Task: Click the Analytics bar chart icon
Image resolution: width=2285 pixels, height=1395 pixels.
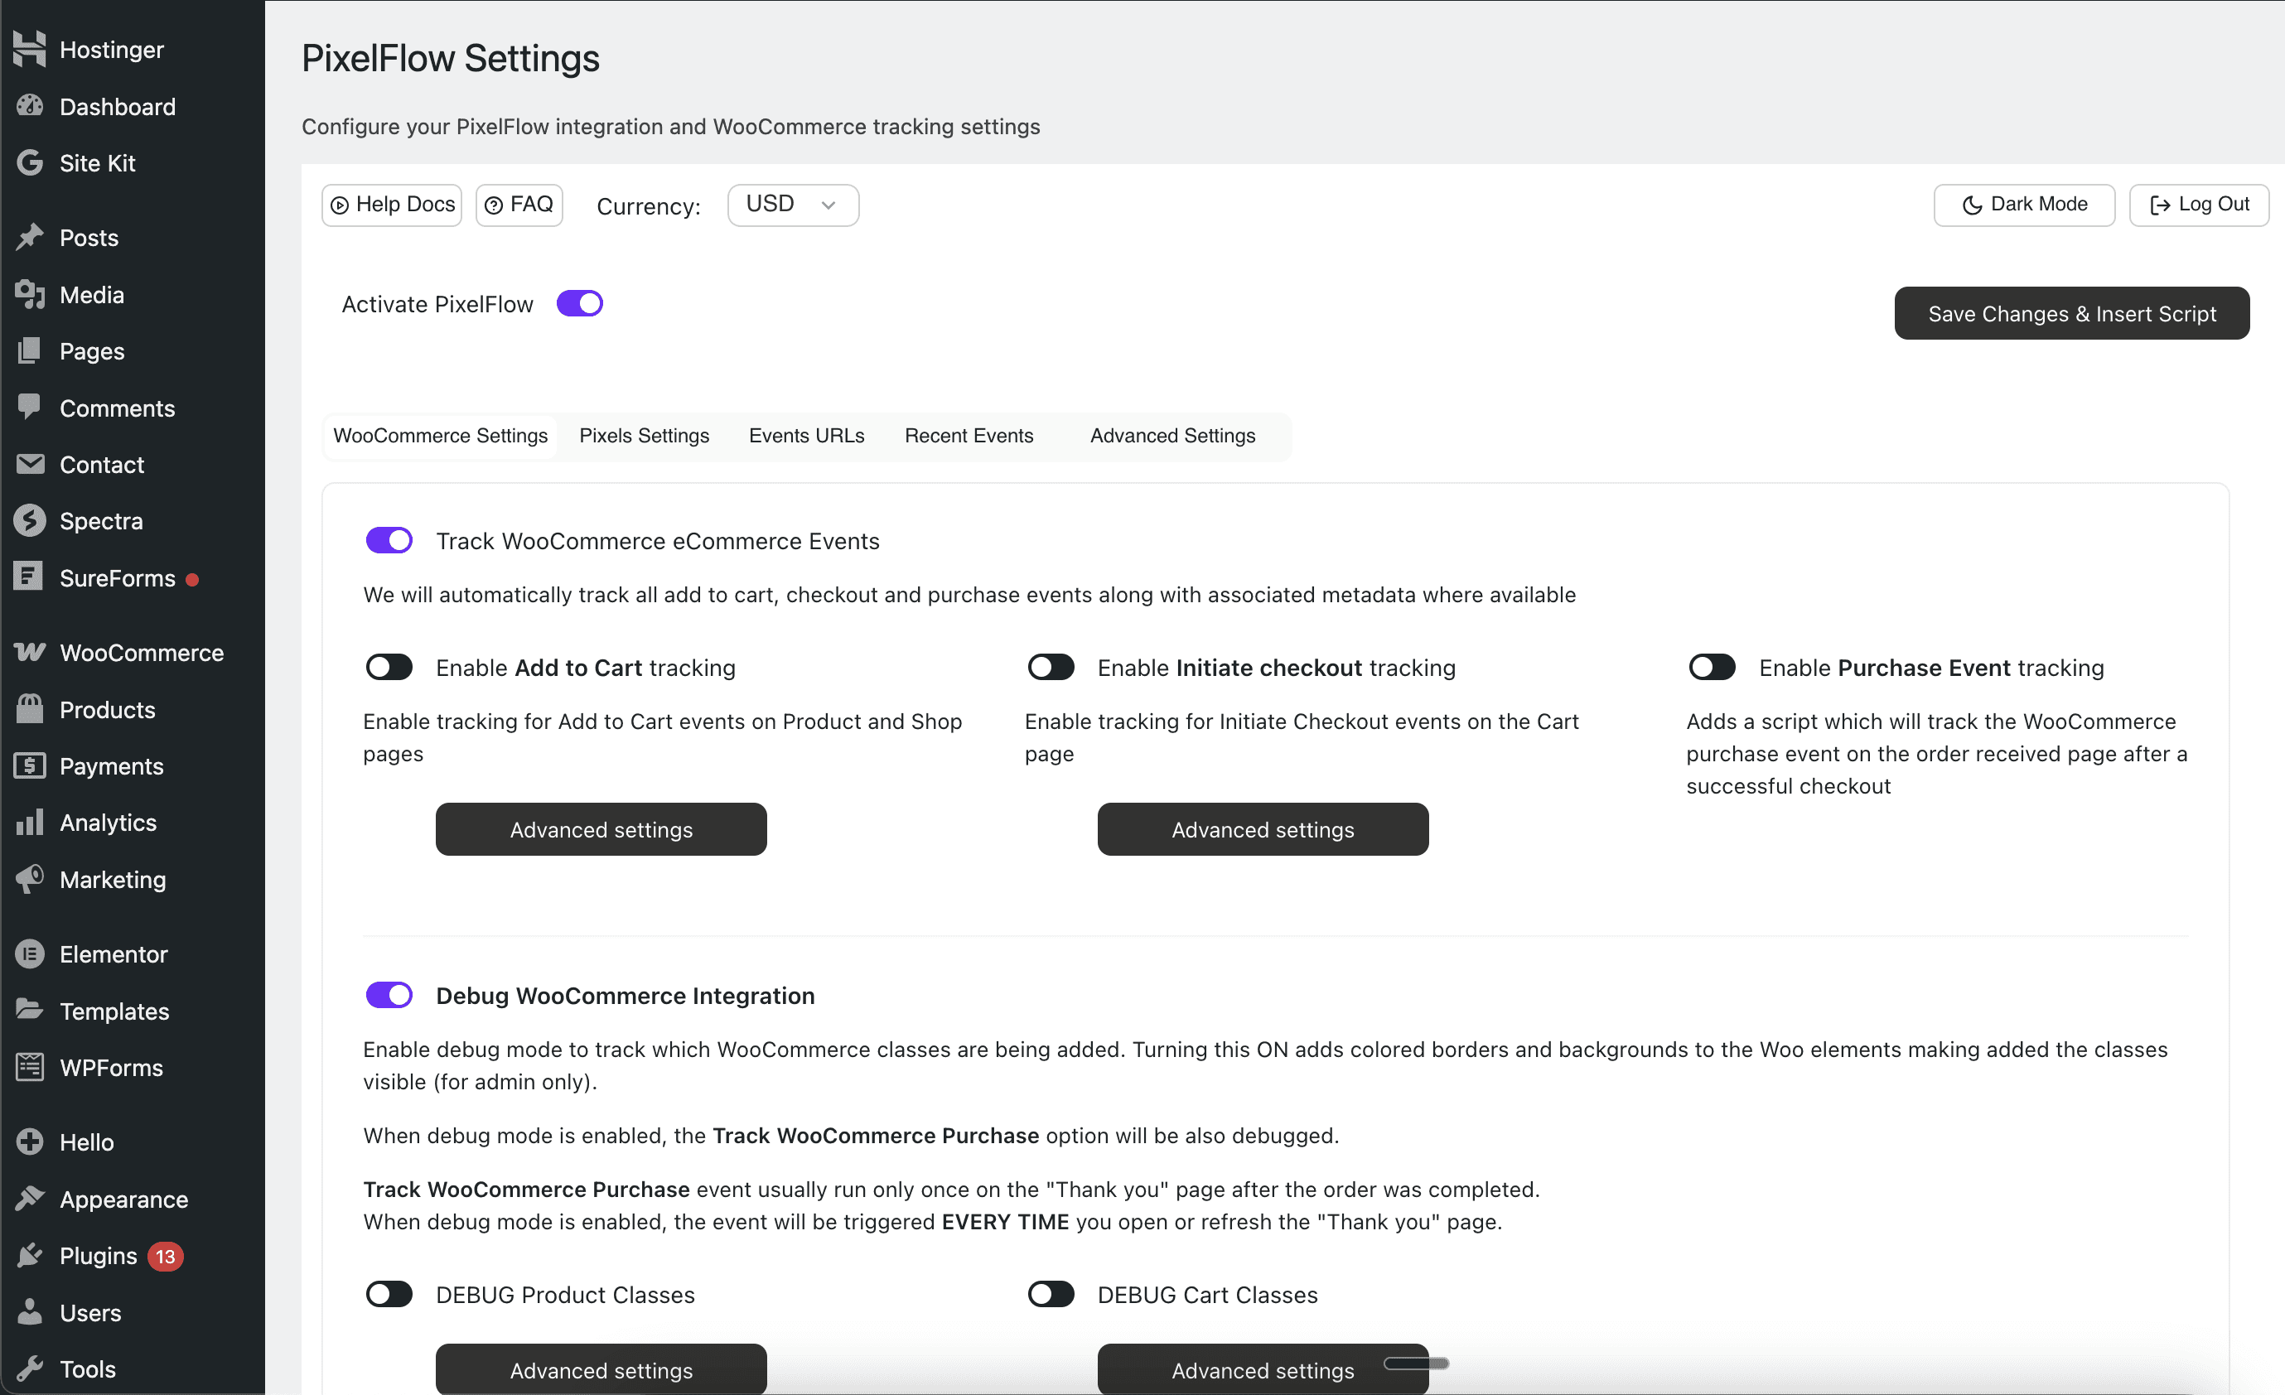Action: pyautogui.click(x=30, y=823)
